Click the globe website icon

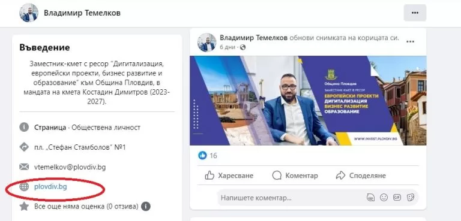click(x=24, y=187)
